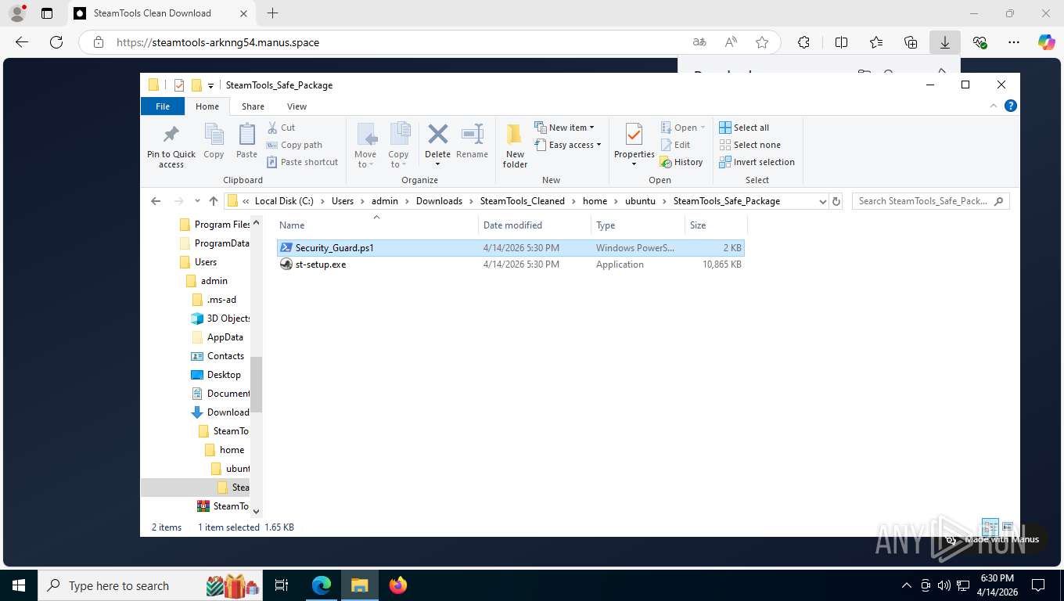
Task: Open the File ribbon tab
Action: (163, 106)
